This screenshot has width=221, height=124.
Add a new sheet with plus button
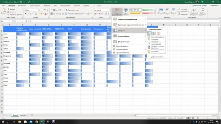tap(32, 115)
